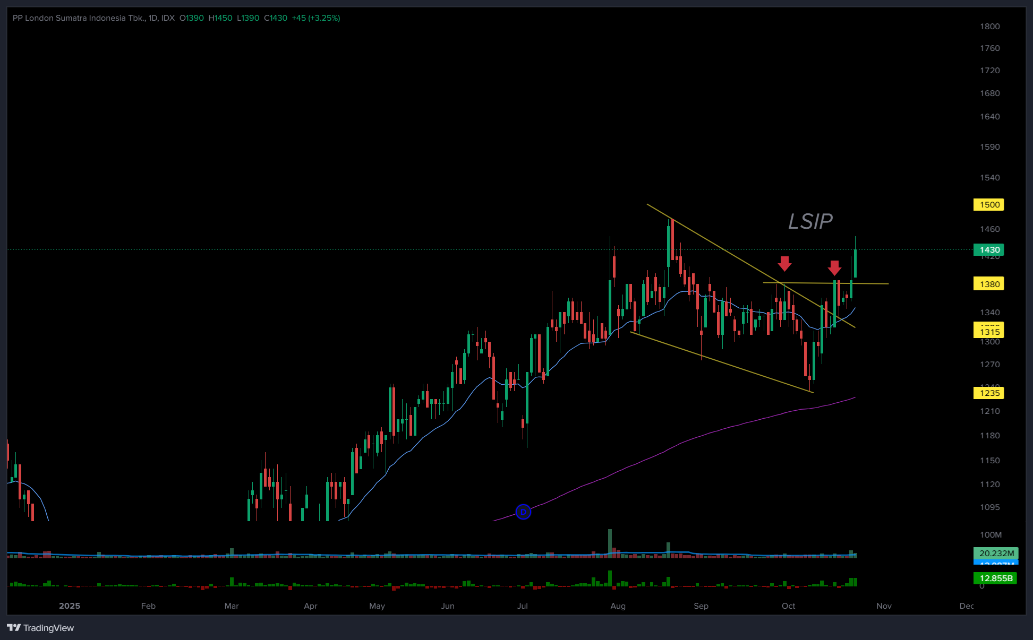
Task: Select the right red down arrow
Action: 834,267
